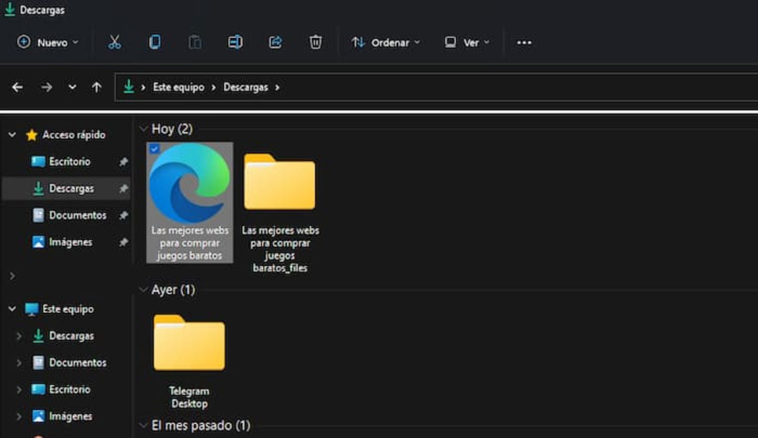Open Escritorio under Este equipo

coord(69,390)
